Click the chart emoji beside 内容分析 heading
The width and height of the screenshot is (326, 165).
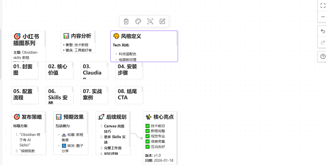(66, 36)
